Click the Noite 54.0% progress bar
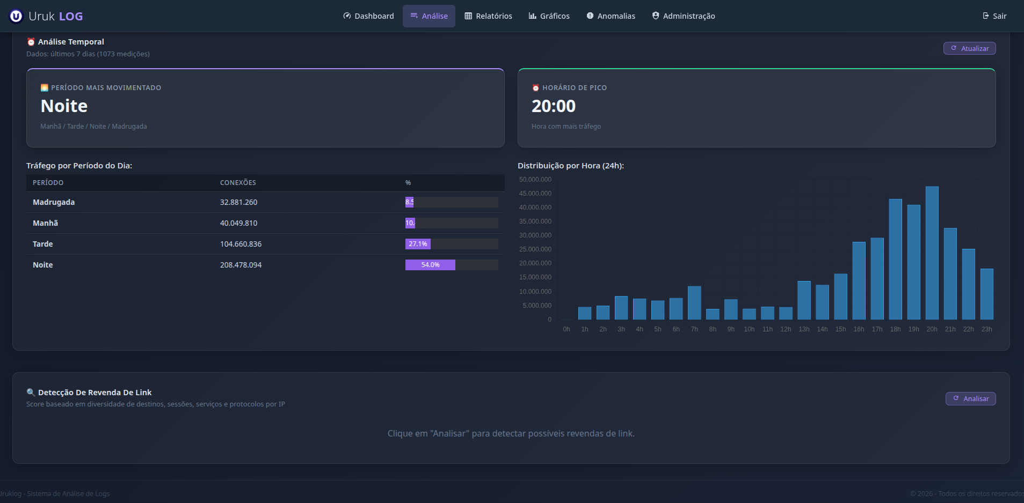The height and width of the screenshot is (503, 1024). pyautogui.click(x=430, y=265)
